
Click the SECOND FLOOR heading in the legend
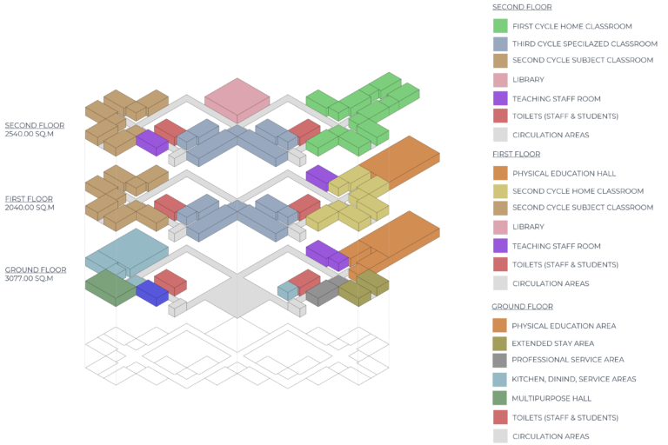[522, 7]
